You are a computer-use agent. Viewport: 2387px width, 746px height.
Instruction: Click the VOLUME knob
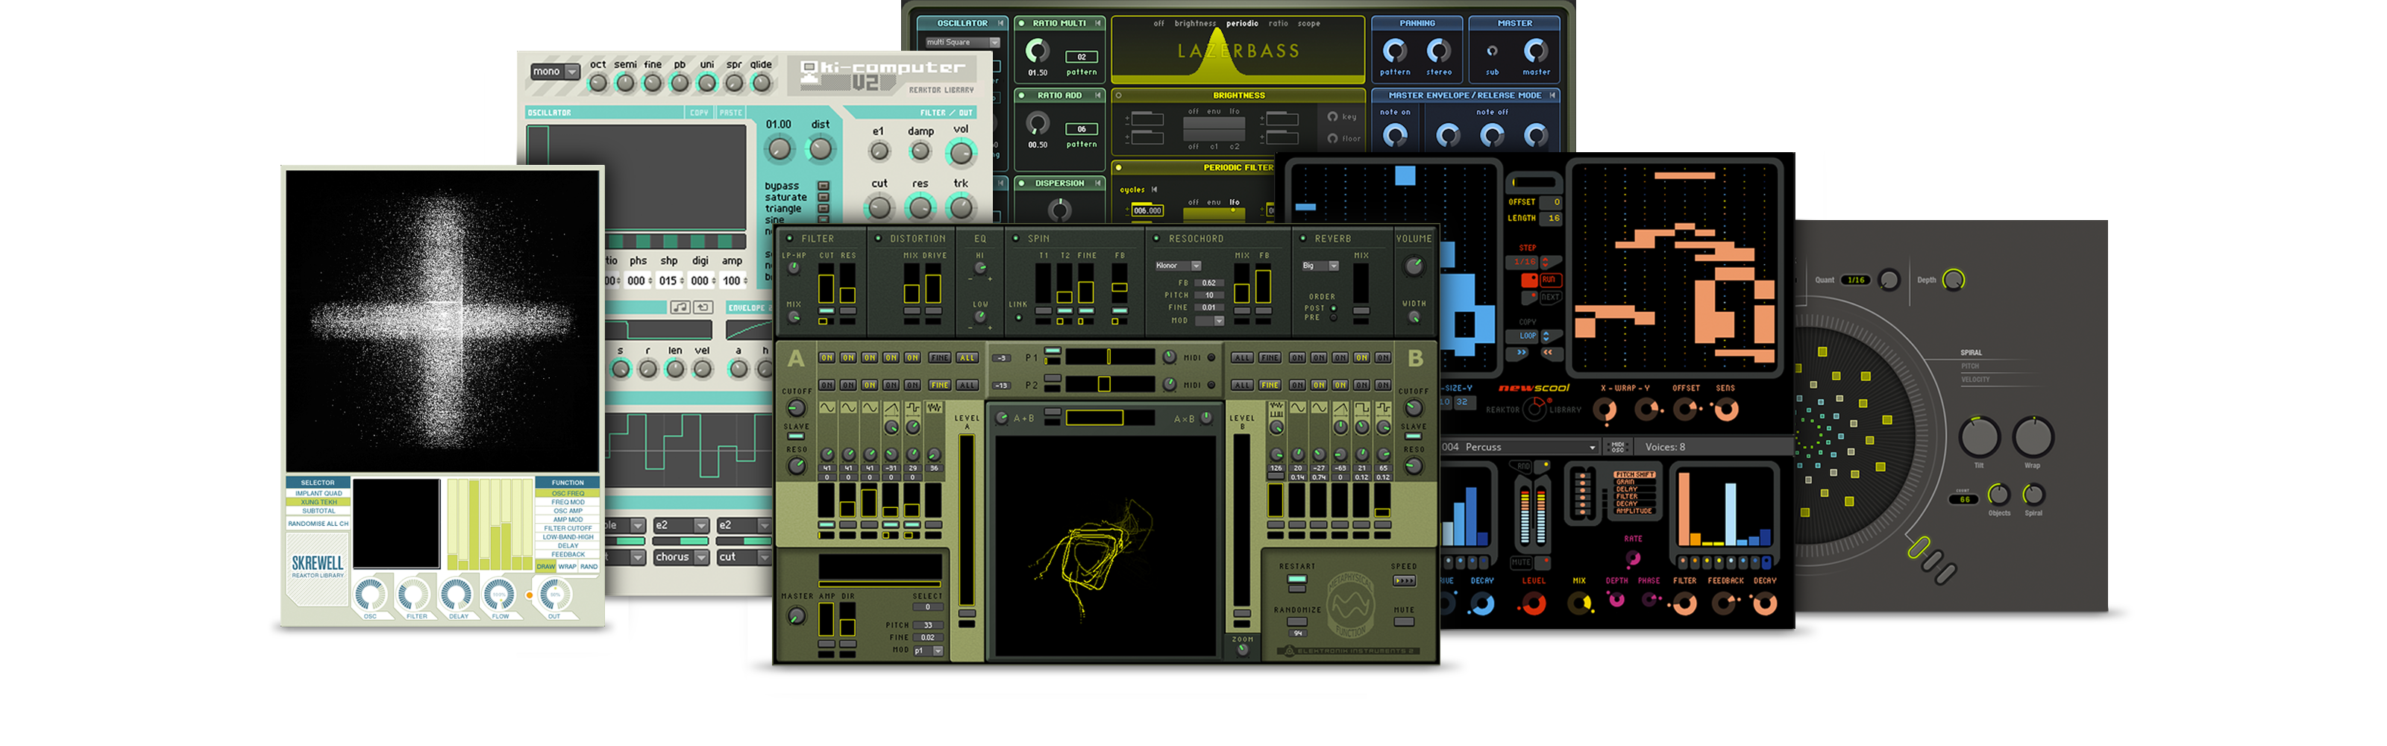1413,266
